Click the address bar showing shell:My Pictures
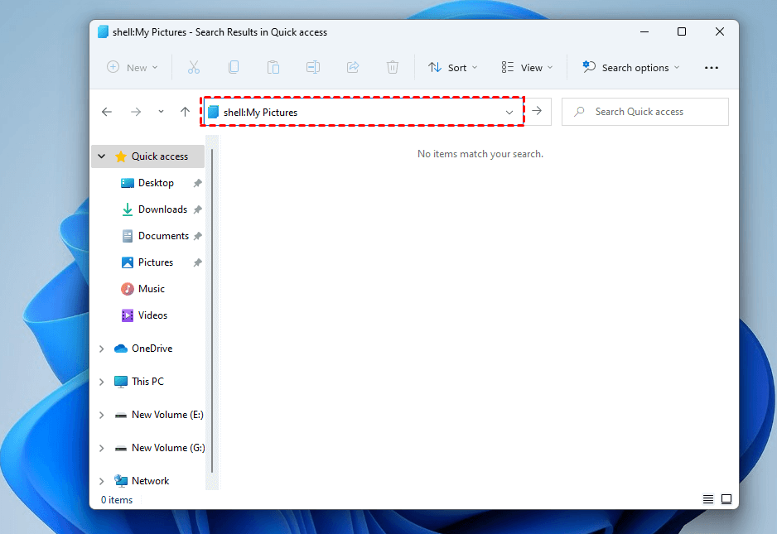 click(362, 112)
